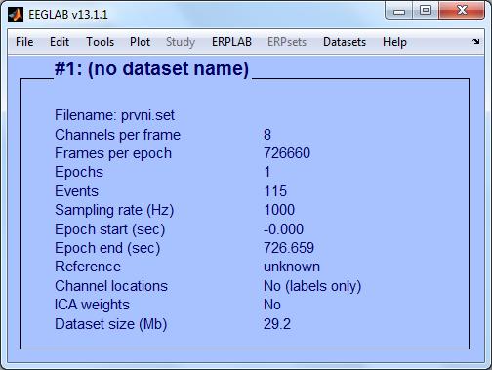Click the 'Channels per frame' label
This screenshot has height=370, width=492.
click(x=117, y=135)
